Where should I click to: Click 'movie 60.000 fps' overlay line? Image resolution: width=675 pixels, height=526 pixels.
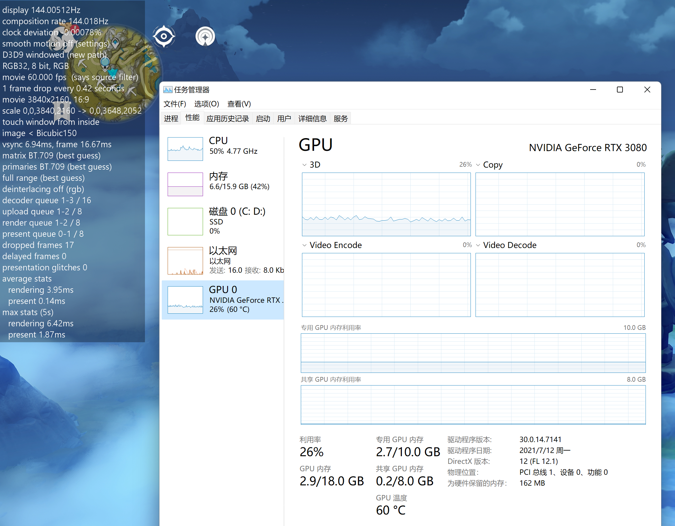(70, 77)
